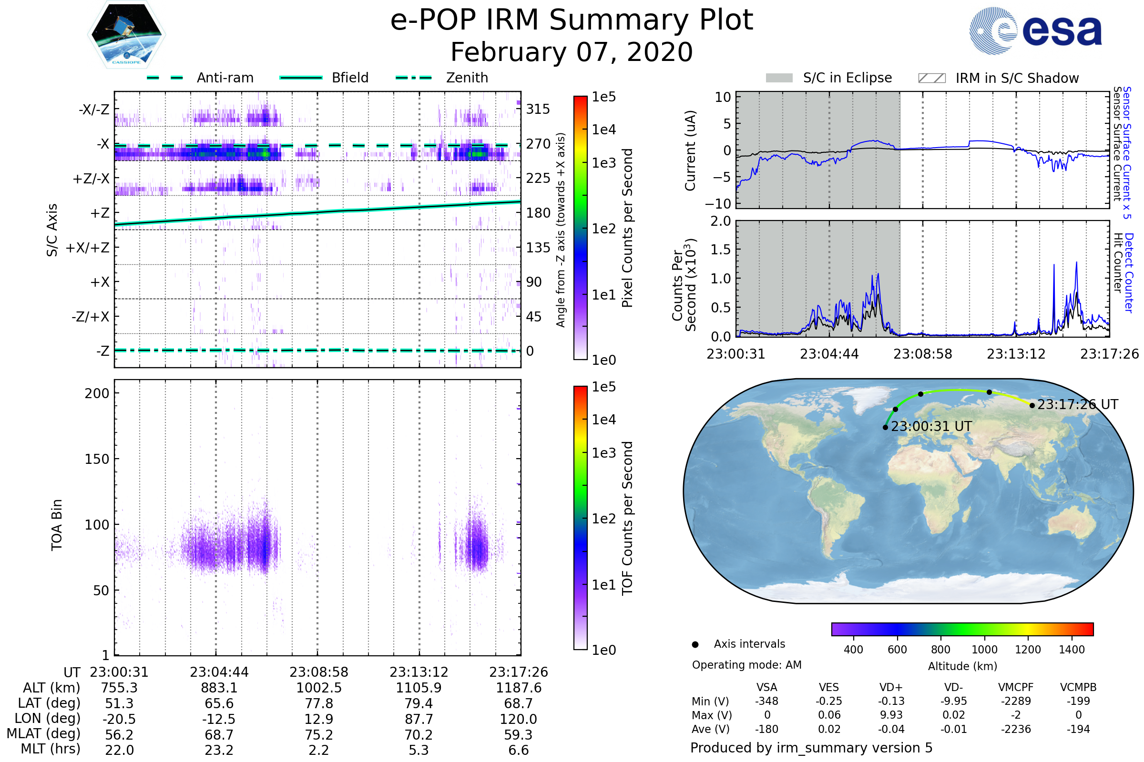Click the Produced by irm_summary version 5 text

(x=811, y=748)
